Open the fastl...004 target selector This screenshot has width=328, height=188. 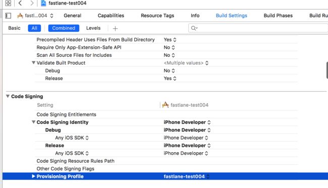[x=35, y=16]
